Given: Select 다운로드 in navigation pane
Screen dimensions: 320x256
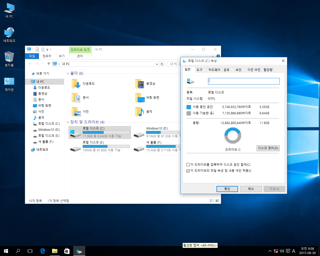Looking at the screenshot, I should [x=44, y=87].
